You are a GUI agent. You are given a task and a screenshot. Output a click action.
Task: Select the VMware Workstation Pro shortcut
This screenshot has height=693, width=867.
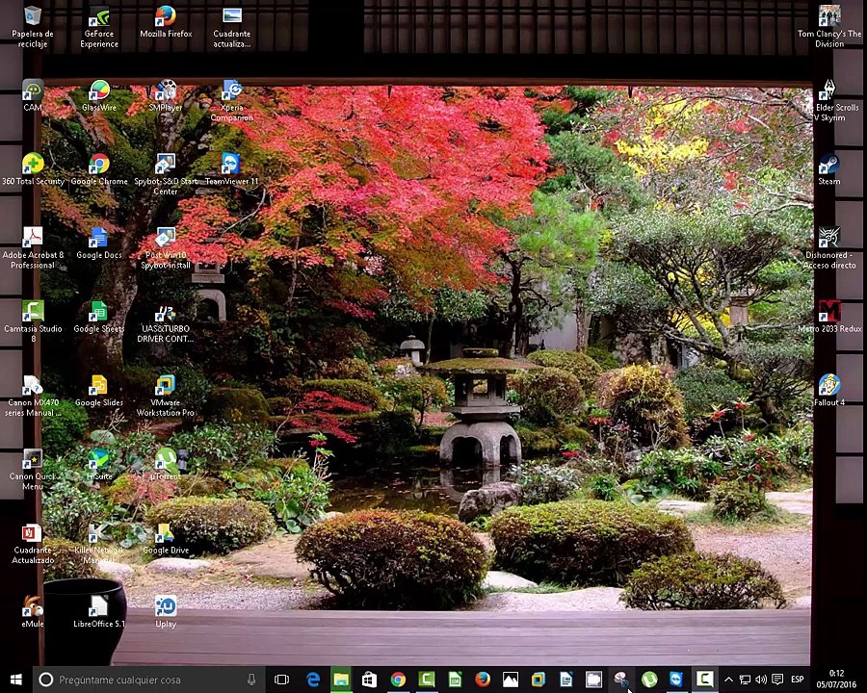point(166,386)
